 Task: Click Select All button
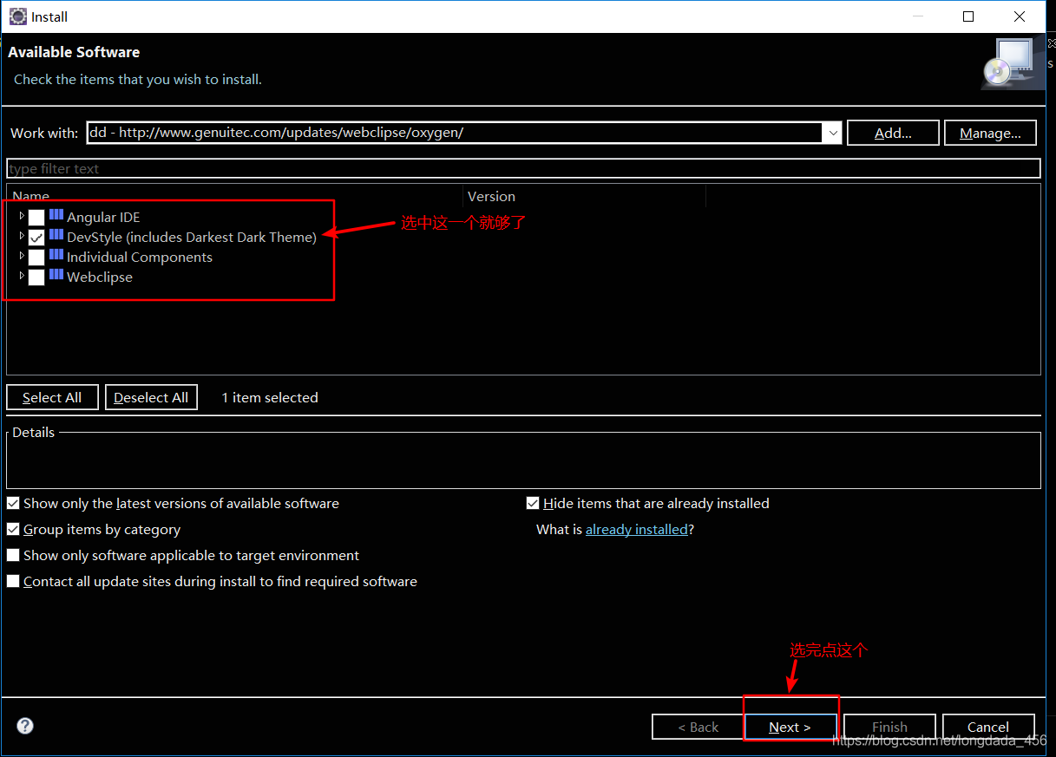click(x=52, y=397)
